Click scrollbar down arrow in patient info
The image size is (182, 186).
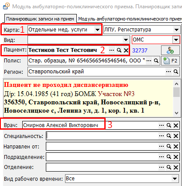pos(176,113)
